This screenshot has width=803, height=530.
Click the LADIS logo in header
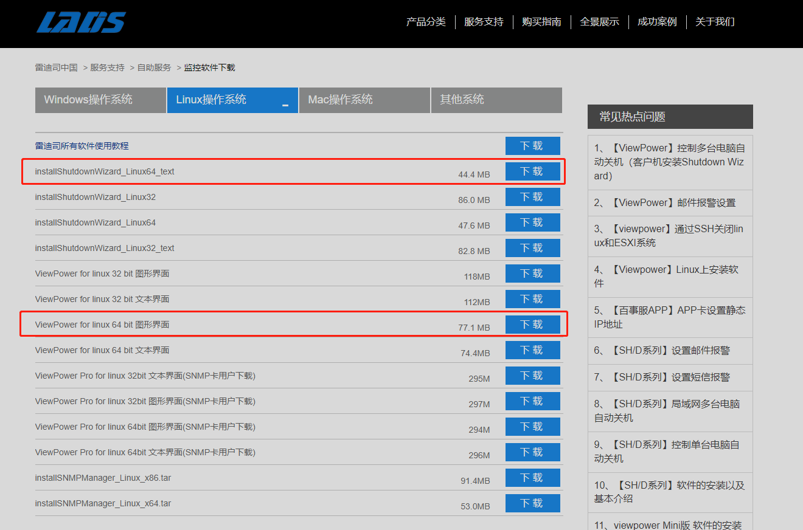tap(80, 22)
